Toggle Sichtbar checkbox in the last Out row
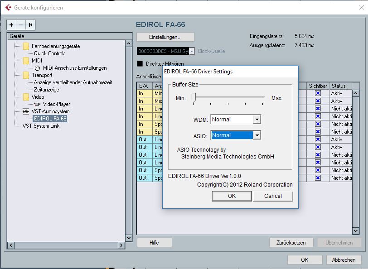The height and width of the screenshot is (269, 368). pyautogui.click(x=318, y=178)
